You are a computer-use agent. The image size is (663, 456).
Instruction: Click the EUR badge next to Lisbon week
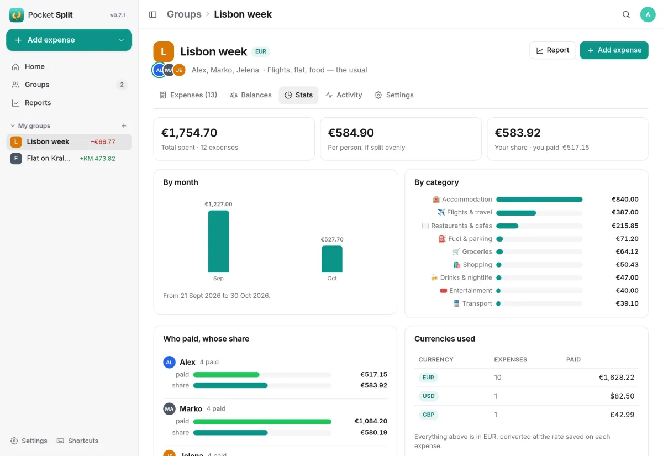261,51
